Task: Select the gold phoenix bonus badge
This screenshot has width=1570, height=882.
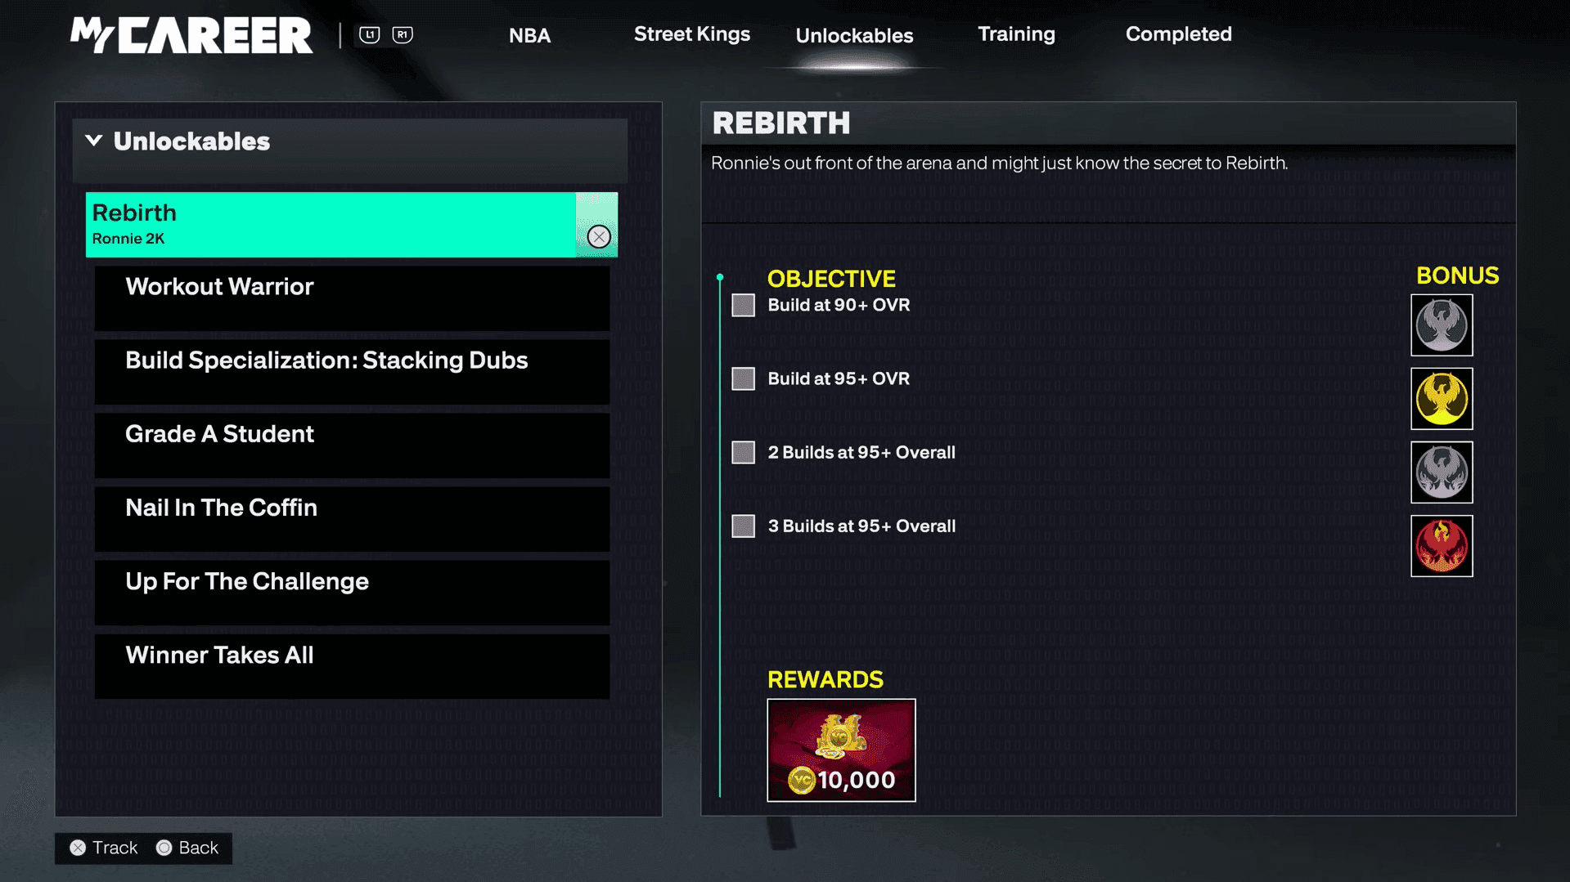Action: (x=1442, y=399)
